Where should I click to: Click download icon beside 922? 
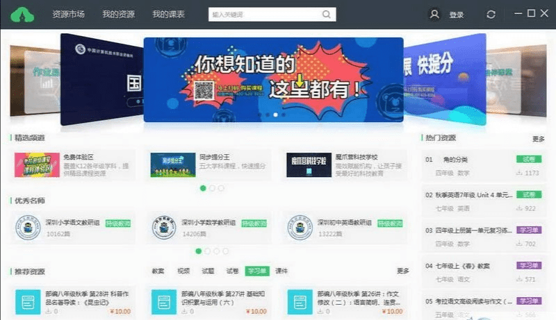(x=519, y=208)
